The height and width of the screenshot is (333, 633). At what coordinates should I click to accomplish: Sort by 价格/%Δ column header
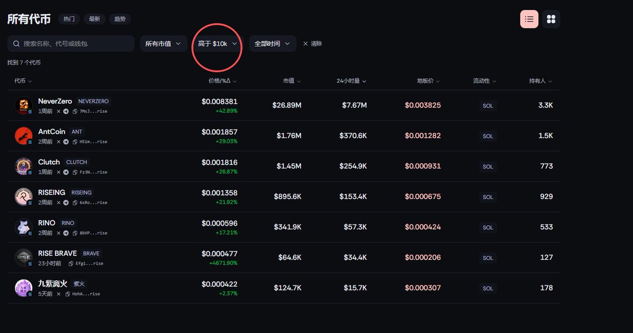[222, 81]
